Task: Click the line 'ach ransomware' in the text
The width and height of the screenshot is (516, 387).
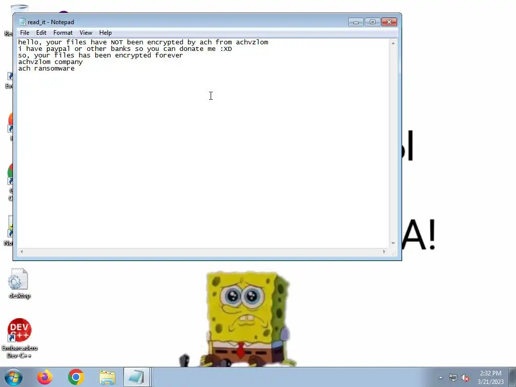Action: [x=46, y=69]
